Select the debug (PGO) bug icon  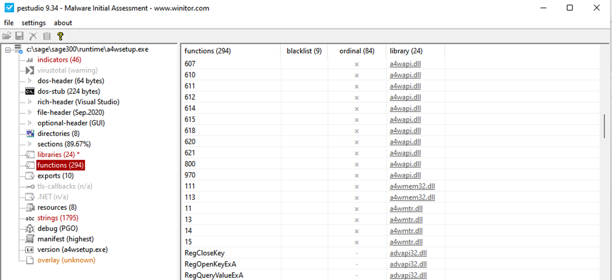click(x=30, y=229)
